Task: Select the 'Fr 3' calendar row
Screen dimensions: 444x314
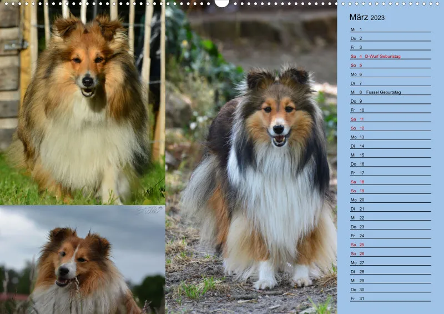Action: pos(390,47)
